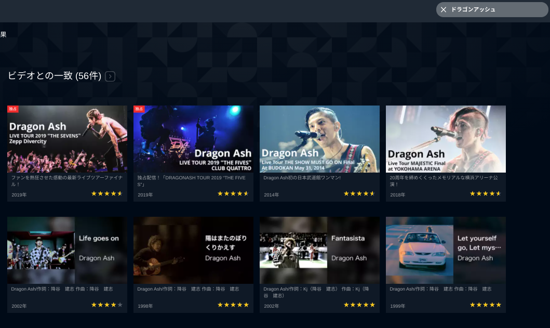Click the star rating on Life goes on card
Screen dimensions: 550x328
coord(106,305)
